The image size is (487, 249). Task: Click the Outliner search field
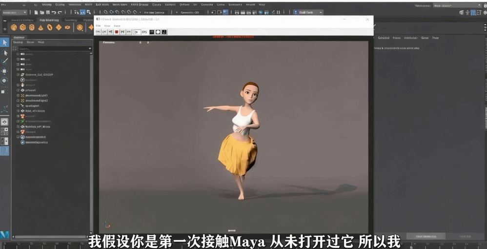click(x=53, y=48)
